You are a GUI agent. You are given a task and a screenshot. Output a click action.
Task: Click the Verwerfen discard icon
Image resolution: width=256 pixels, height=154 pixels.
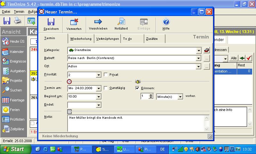coord(74,22)
